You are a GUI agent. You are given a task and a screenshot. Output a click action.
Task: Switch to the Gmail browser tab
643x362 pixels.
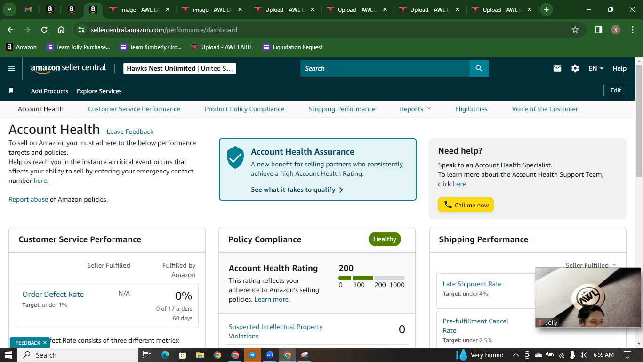[x=28, y=9]
